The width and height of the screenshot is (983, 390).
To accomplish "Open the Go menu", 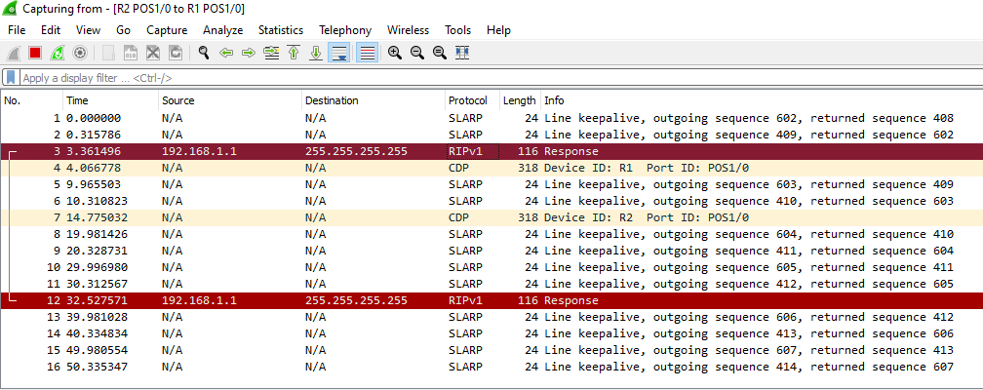I will tap(124, 30).
